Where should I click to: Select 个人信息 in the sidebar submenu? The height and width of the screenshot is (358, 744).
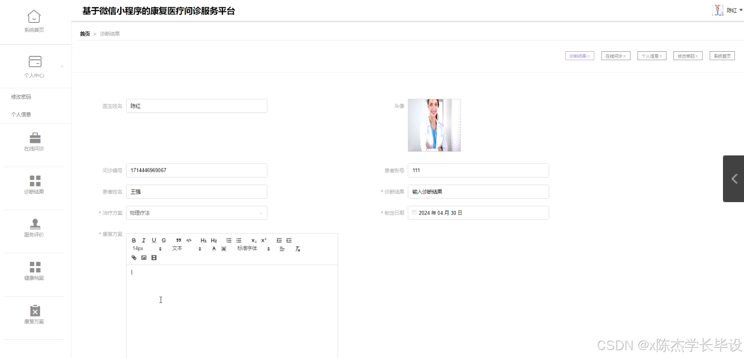click(21, 114)
